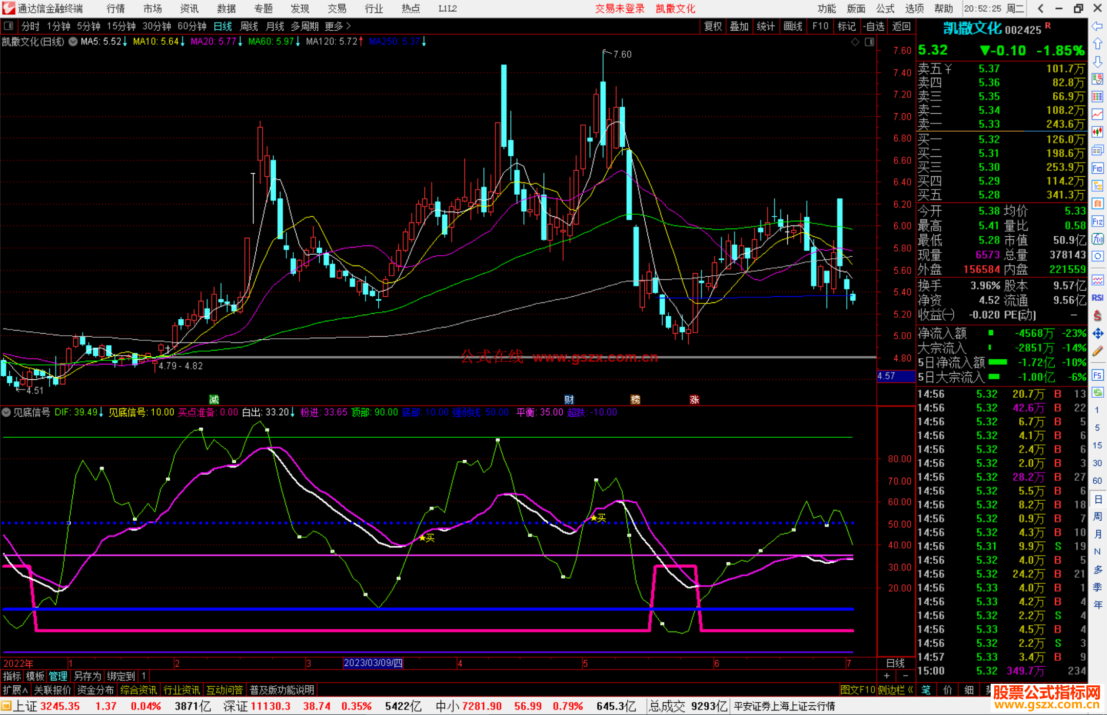Click the 另存为 save as button

point(87,676)
